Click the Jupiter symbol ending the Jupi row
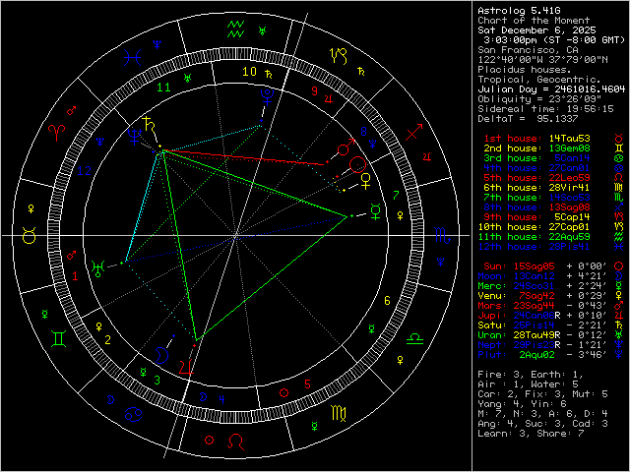This screenshot has height=472, width=630. 618,316
